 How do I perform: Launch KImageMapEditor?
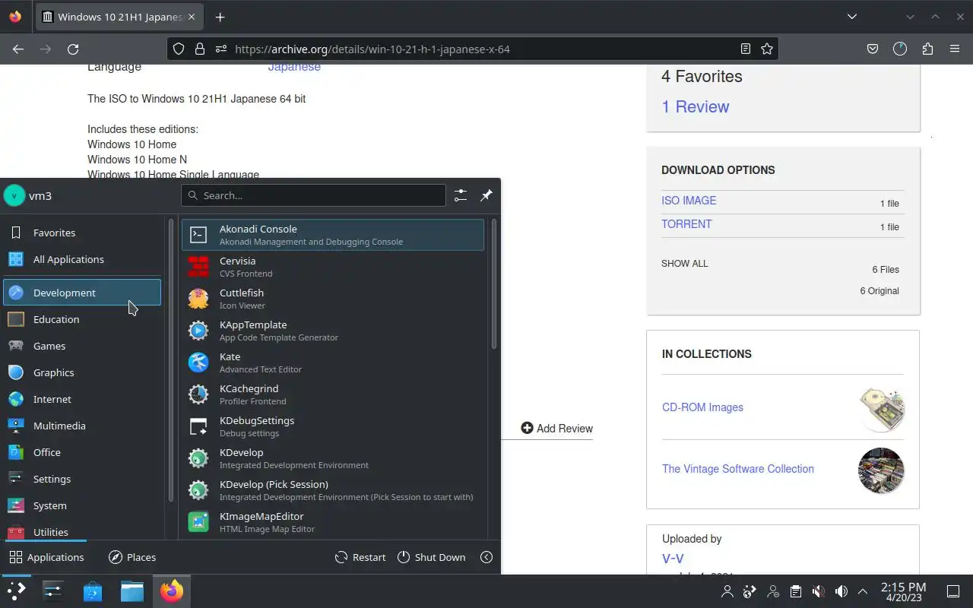click(332, 522)
